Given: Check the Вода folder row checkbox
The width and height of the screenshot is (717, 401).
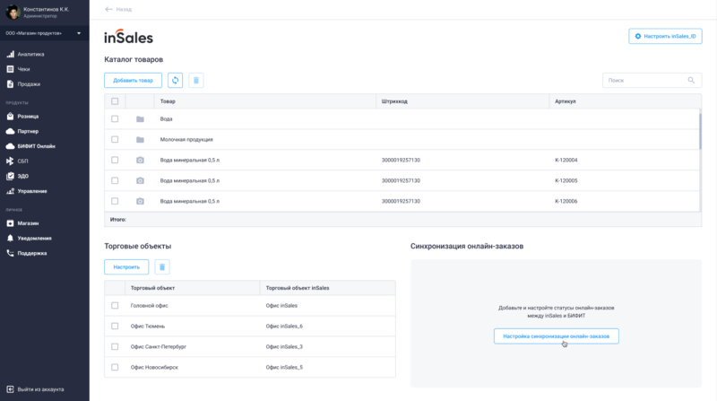Looking at the screenshot, I should [115, 119].
